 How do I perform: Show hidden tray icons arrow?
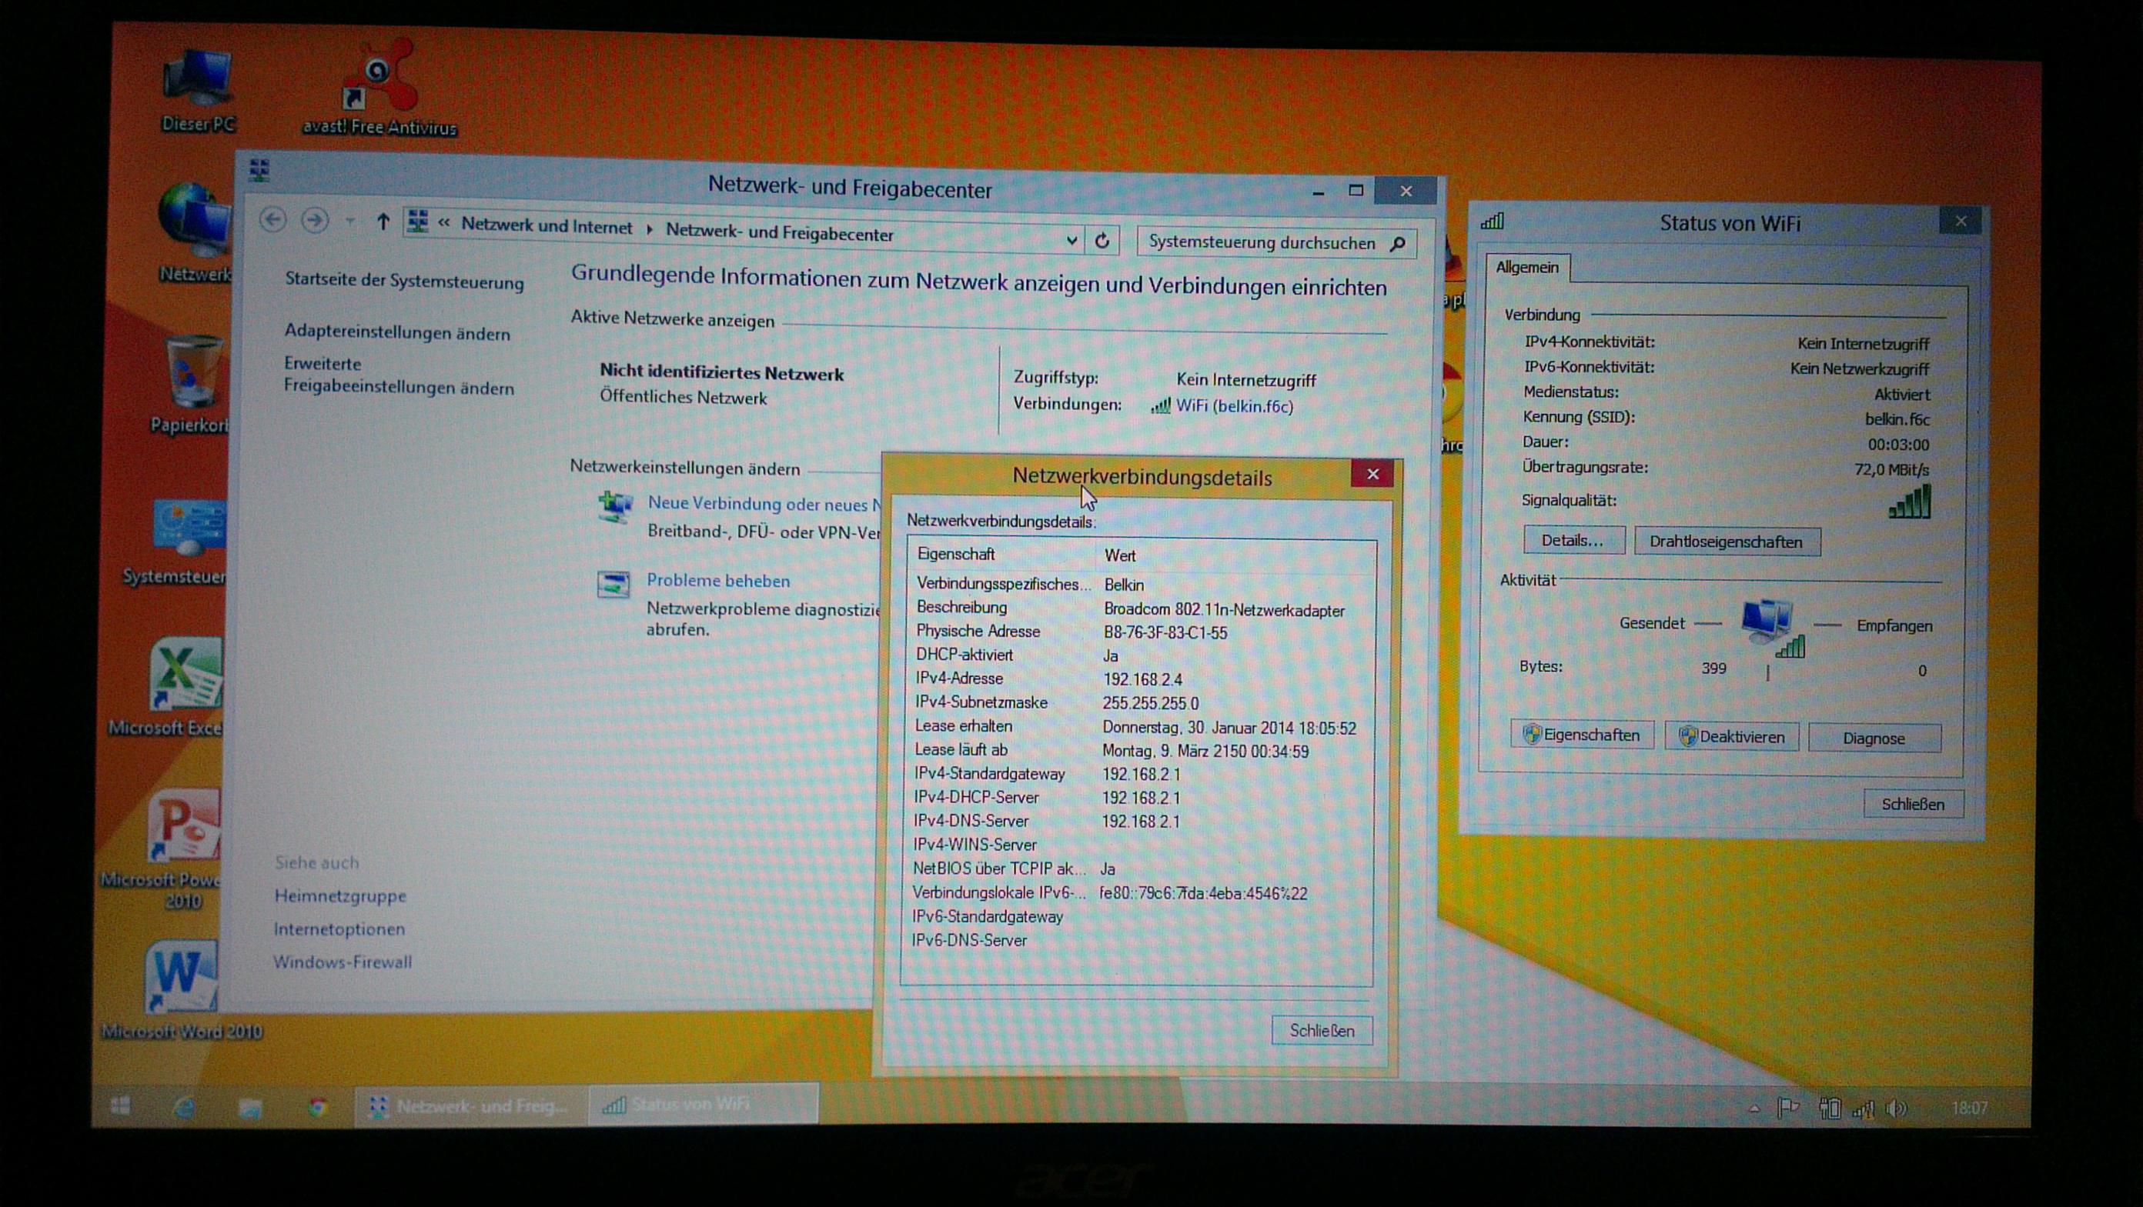click(1754, 1108)
